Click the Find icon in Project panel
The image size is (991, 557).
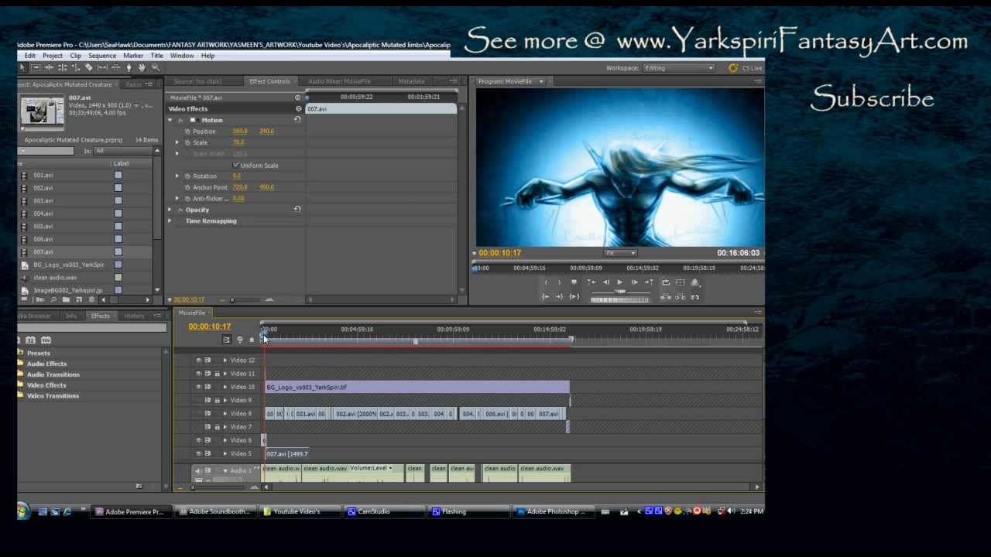pos(53,299)
